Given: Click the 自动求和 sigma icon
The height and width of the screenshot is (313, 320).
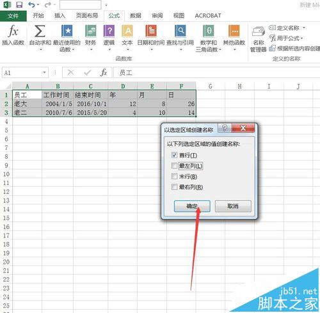Looking at the screenshot, I should [x=40, y=31].
